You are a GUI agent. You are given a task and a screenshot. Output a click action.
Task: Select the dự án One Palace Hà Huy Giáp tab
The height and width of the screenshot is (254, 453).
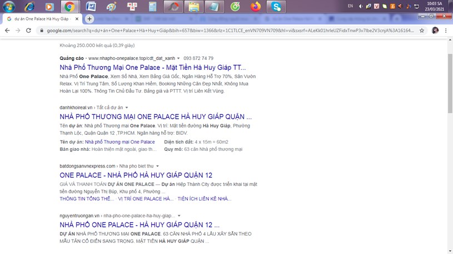43,19
